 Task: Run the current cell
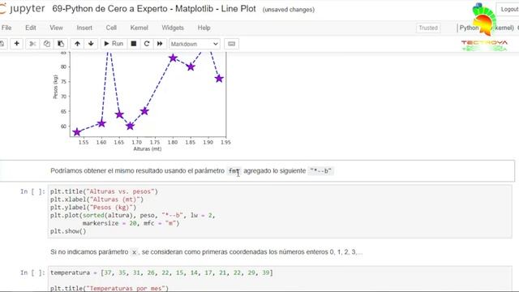(x=114, y=44)
